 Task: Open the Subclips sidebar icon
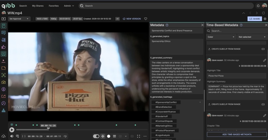(x=3, y=61)
